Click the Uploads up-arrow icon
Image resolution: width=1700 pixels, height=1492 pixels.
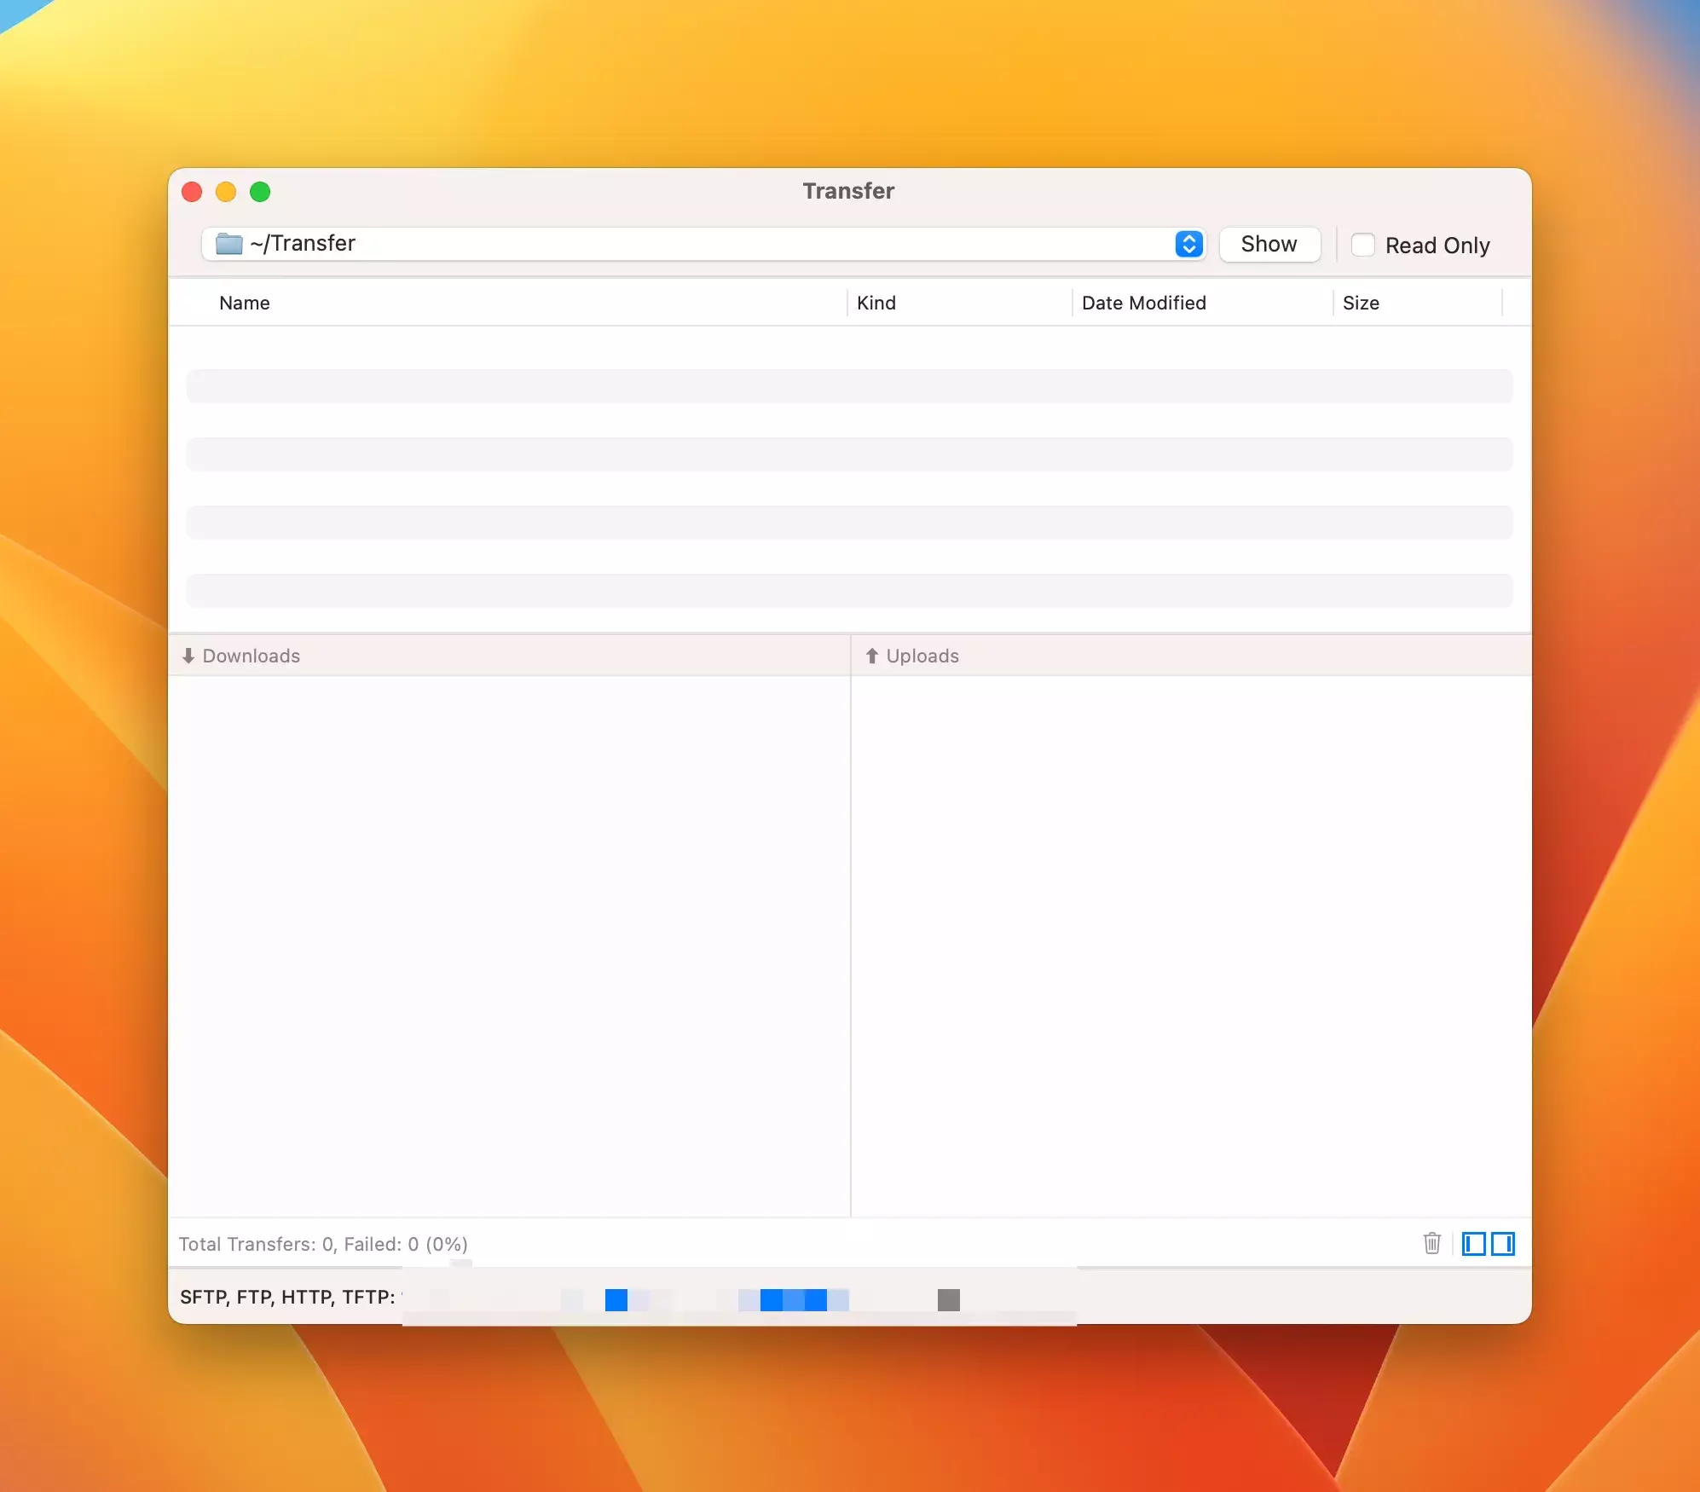(871, 656)
